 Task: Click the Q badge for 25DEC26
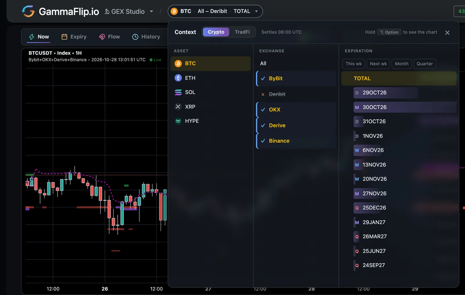click(357, 208)
